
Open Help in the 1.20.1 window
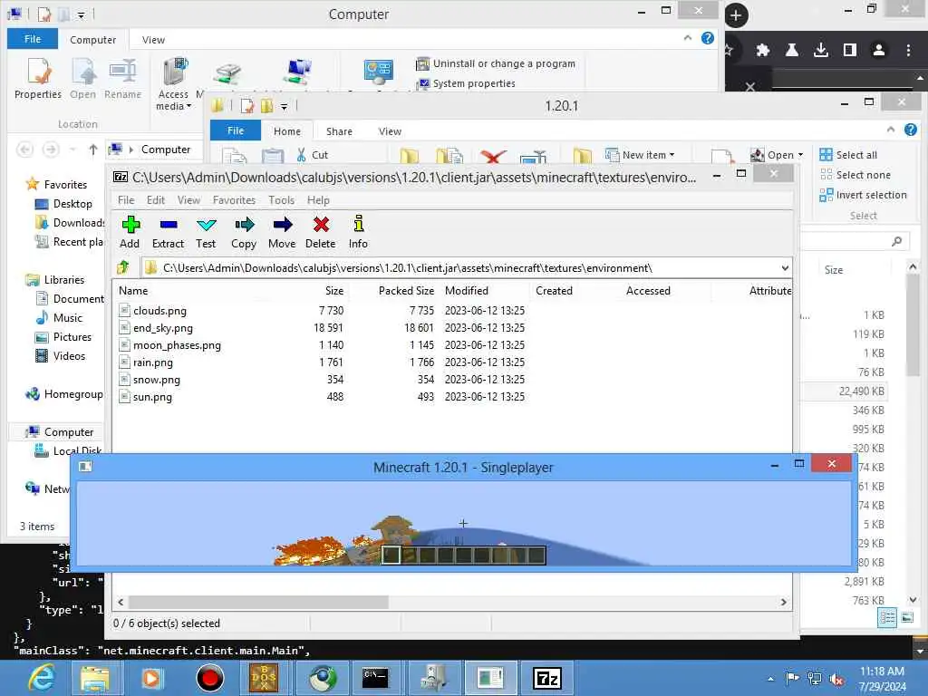[910, 130]
